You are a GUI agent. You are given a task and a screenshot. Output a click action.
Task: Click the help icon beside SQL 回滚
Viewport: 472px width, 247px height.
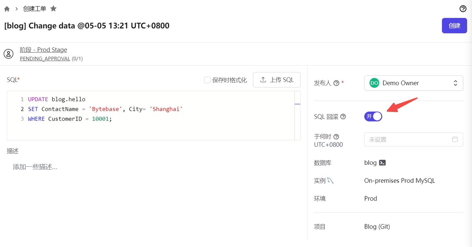(343, 117)
